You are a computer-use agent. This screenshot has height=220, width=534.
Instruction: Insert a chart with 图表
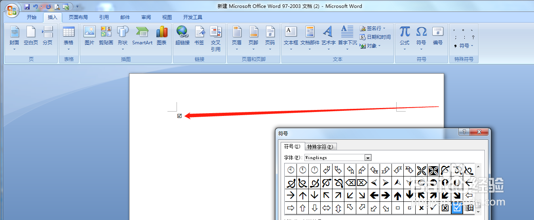[162, 36]
